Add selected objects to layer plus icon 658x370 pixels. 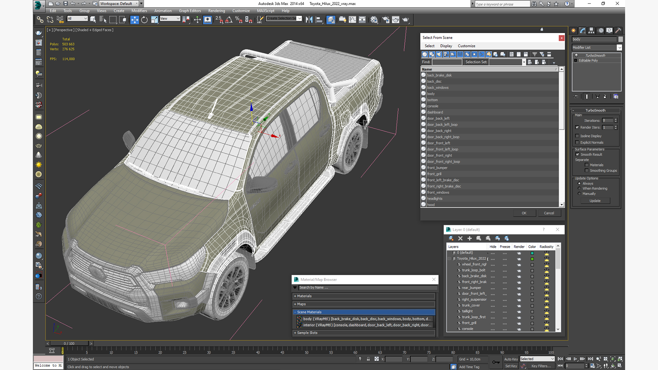click(470, 238)
